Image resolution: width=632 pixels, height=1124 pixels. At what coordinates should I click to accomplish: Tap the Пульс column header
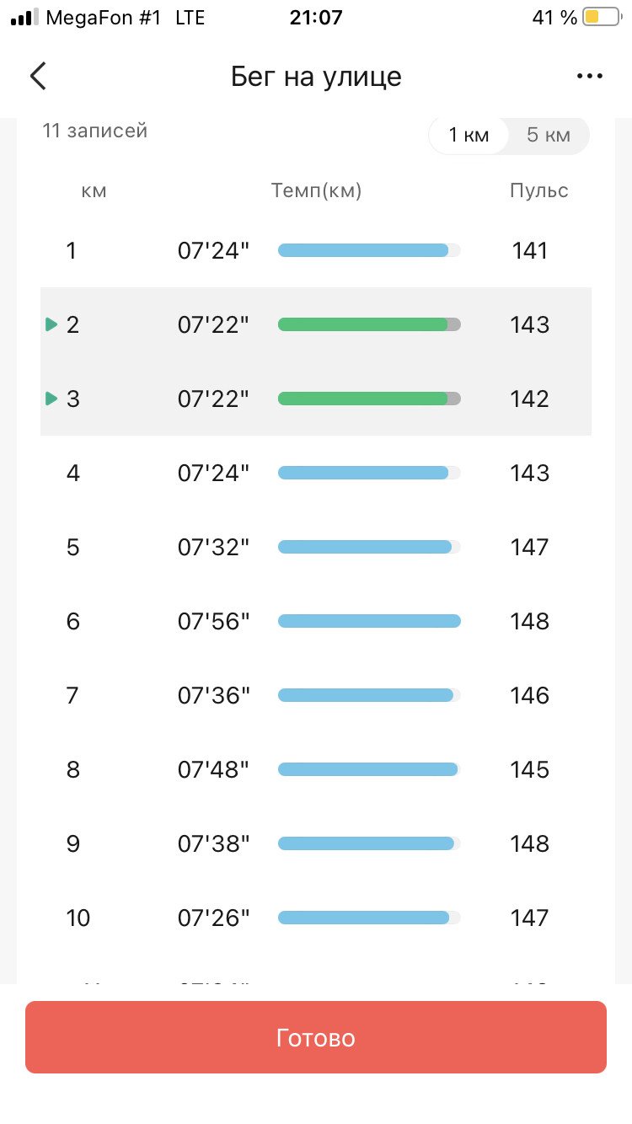pyautogui.click(x=539, y=191)
